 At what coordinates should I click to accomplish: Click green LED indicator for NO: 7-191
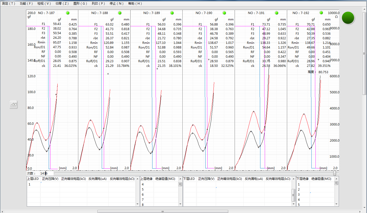tap(276, 13)
